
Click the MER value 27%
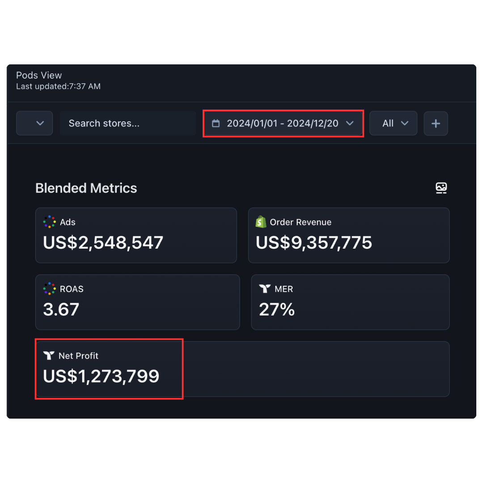click(277, 309)
